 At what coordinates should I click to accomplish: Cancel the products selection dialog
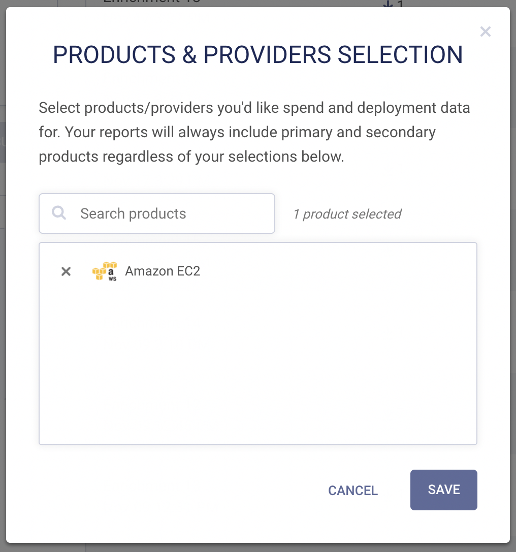(x=353, y=490)
